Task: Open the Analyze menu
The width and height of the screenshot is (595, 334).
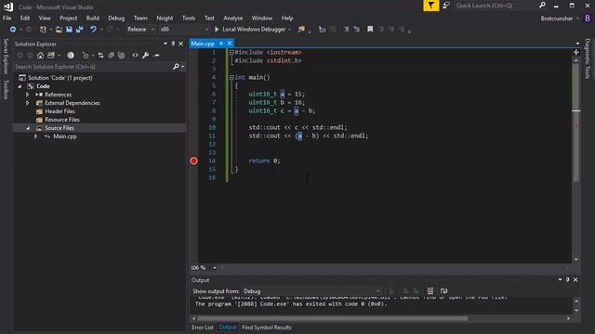Action: coord(233,18)
